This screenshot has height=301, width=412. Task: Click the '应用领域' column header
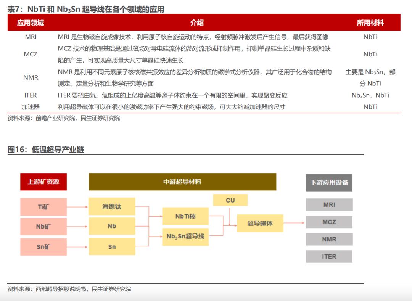click(31, 23)
